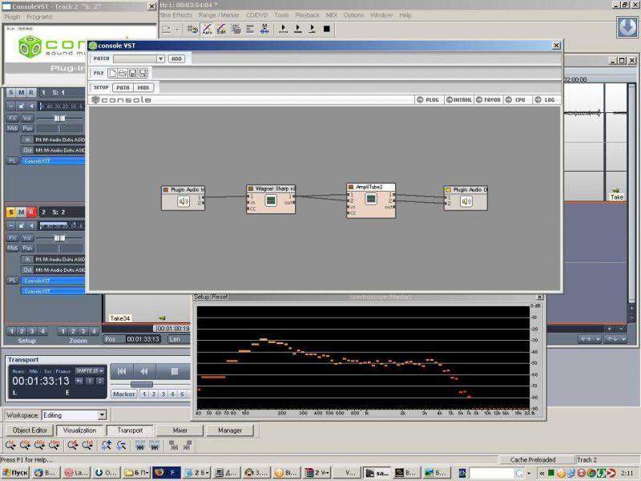Toggle Mute on track 1
Image resolution: width=641 pixels, height=481 pixels.
(21, 93)
